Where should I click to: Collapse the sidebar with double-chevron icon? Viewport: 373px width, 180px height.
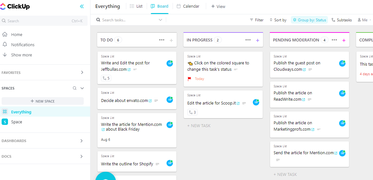82,6
